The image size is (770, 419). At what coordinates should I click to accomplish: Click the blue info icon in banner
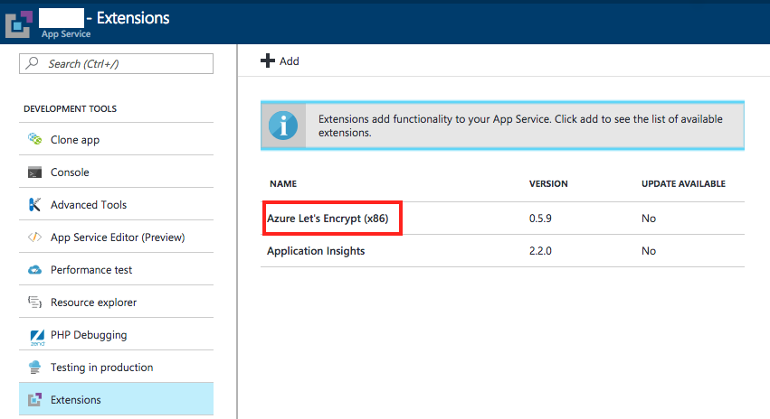283,126
